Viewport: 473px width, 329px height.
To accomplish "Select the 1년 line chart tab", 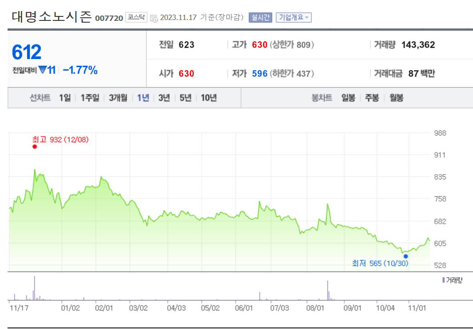I will [143, 98].
